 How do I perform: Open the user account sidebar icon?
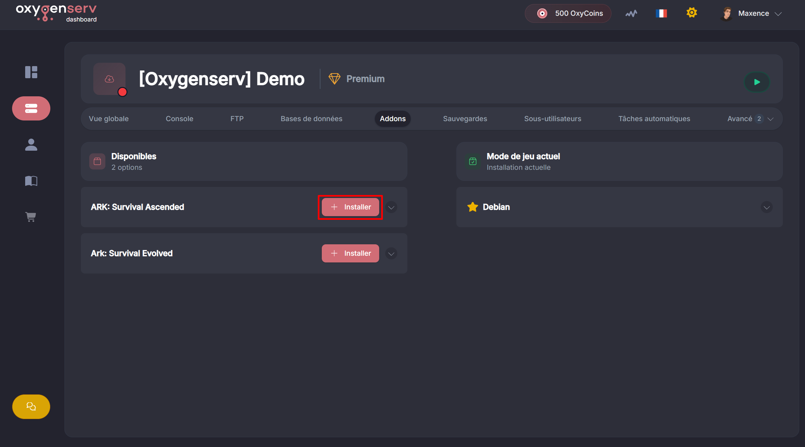click(31, 145)
